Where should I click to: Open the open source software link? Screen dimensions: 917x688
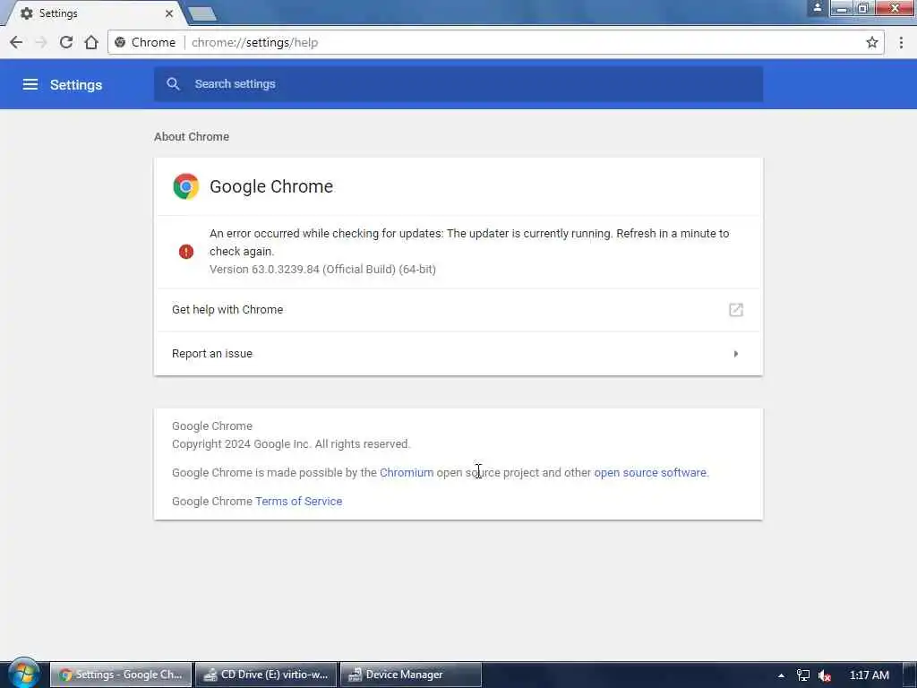coord(650,472)
